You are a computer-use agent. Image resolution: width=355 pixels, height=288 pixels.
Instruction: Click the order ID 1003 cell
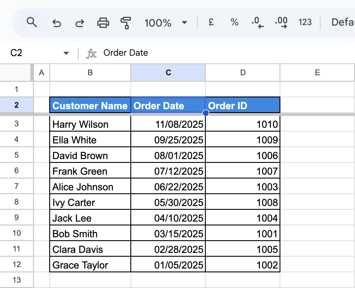coord(243,186)
